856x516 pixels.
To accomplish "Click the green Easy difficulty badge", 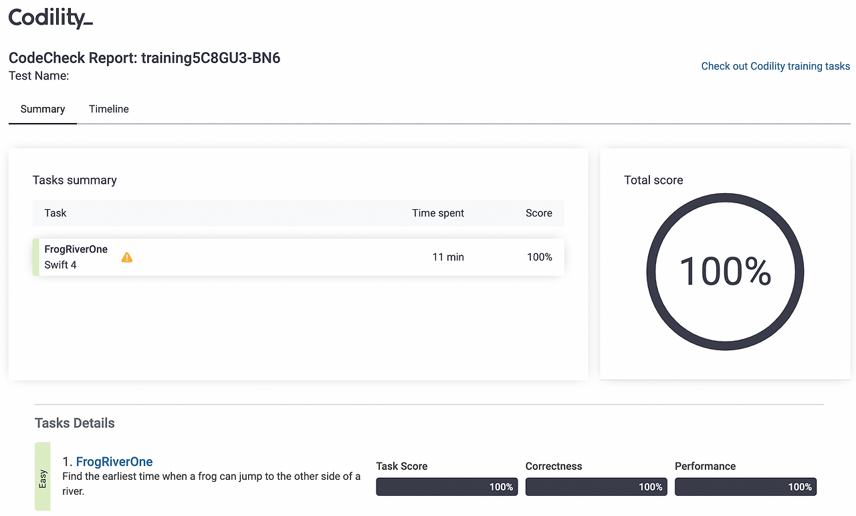I will click(x=42, y=476).
